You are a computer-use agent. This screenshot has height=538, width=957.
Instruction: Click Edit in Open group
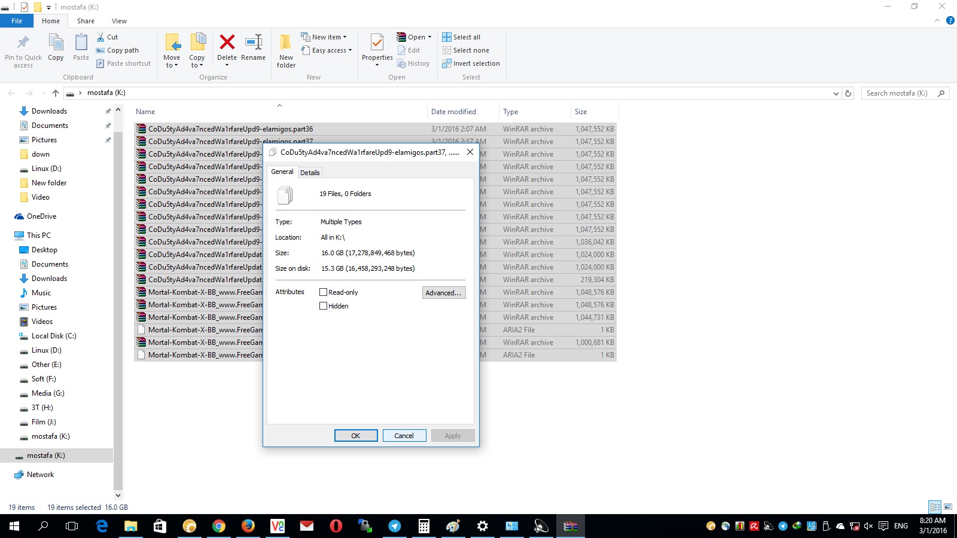[409, 50]
